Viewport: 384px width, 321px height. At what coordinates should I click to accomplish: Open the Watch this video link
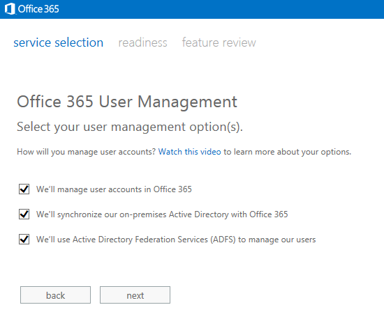[x=189, y=152]
